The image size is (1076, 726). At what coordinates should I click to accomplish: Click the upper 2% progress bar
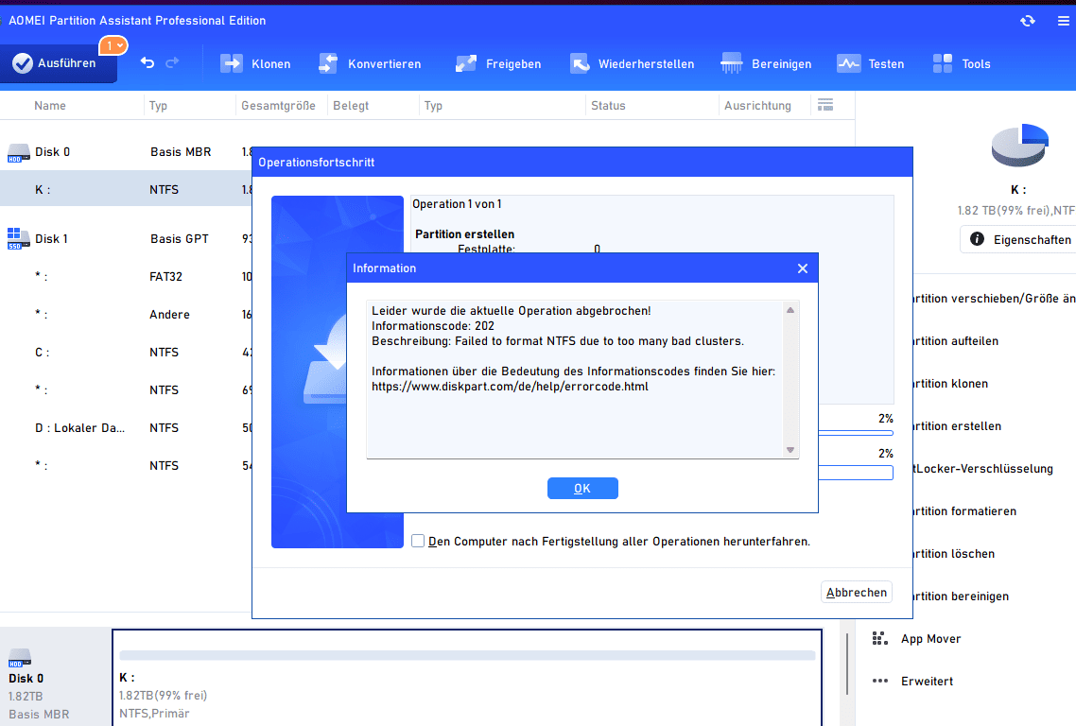pos(856,433)
